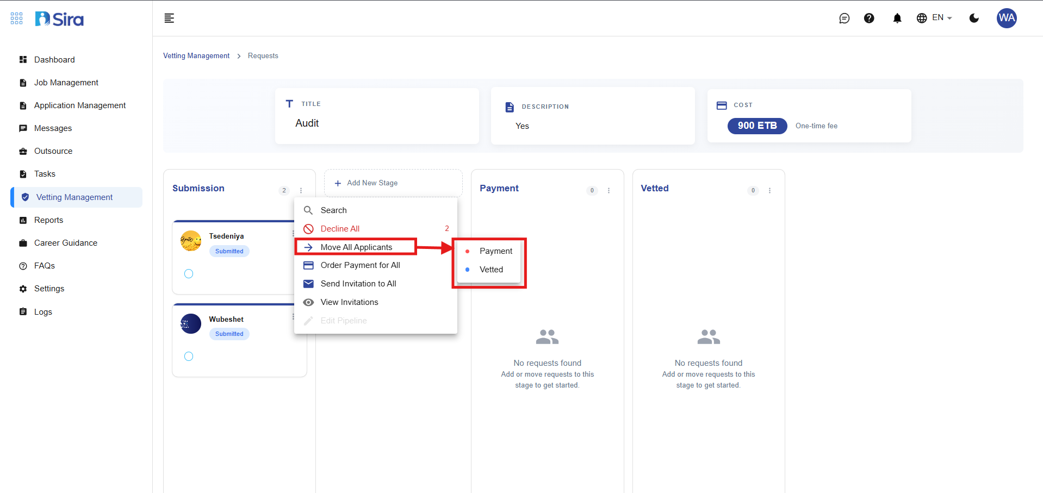
Task: Open Vetted stage three-dot options menu
Action: (769, 191)
